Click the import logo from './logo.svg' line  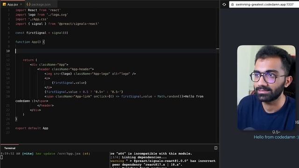42,14
